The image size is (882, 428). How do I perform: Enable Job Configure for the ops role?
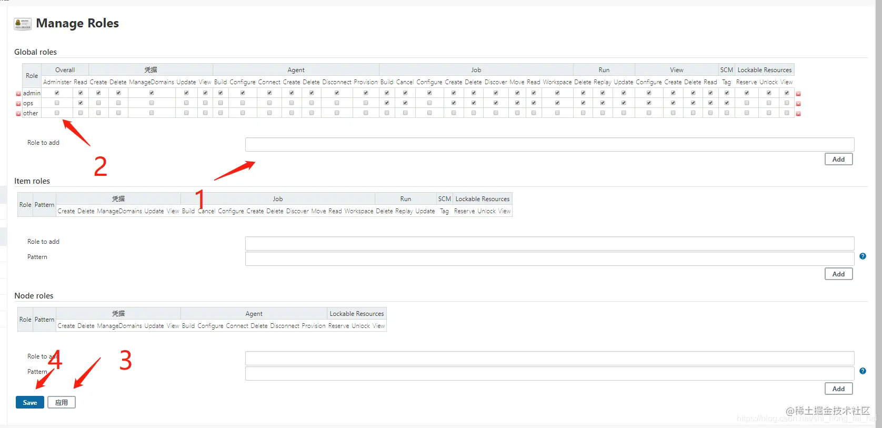coord(429,103)
